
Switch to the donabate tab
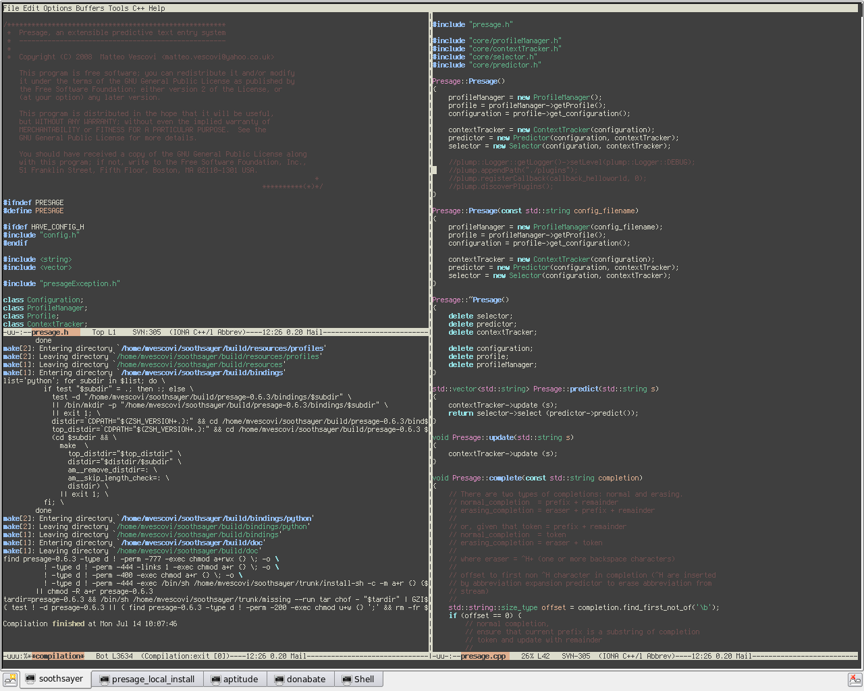(300, 679)
